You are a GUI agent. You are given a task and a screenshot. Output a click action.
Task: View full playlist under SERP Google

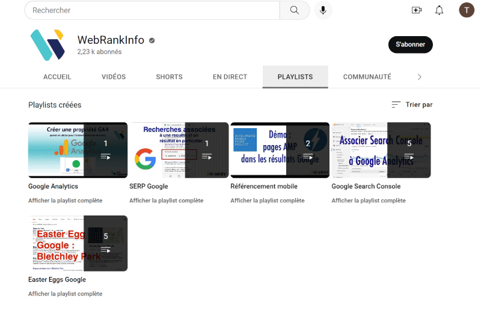point(167,200)
